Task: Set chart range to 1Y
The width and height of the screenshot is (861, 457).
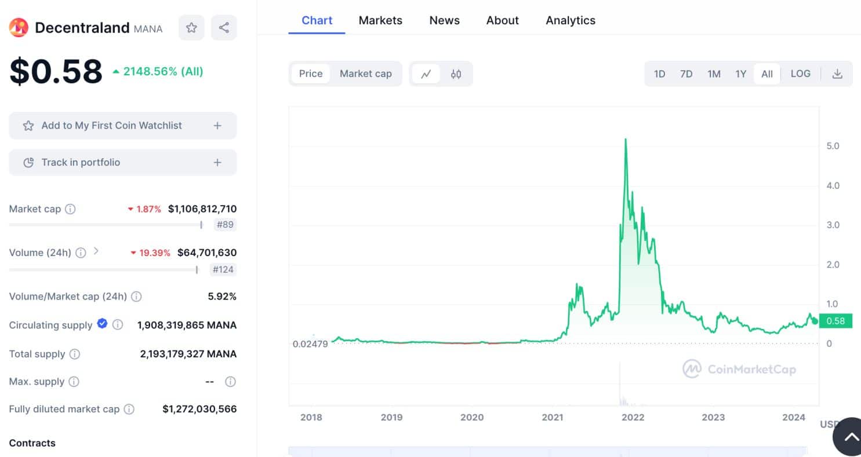Action: point(740,74)
